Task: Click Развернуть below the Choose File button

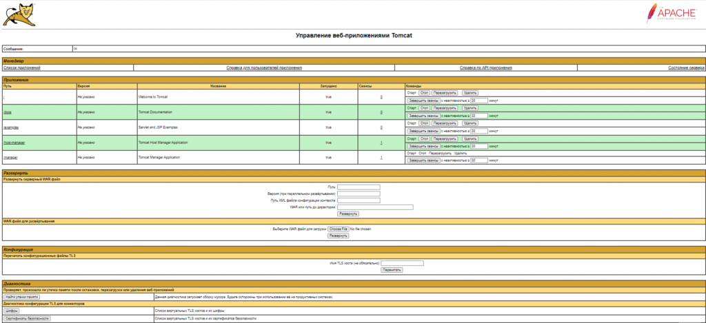Action: 338,236
